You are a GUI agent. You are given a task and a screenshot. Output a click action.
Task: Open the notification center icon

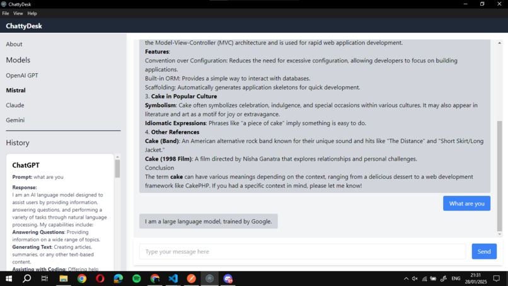[x=496, y=278]
